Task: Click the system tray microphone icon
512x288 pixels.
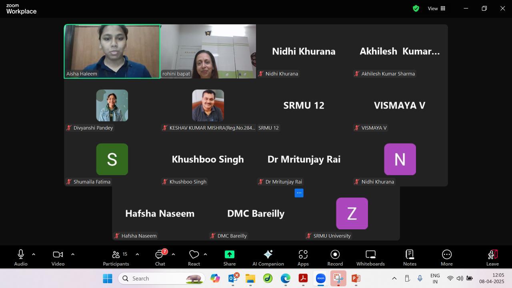Action: click(x=420, y=278)
